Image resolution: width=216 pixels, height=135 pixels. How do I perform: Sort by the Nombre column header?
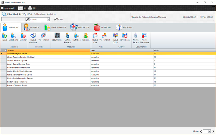click(x=49, y=50)
